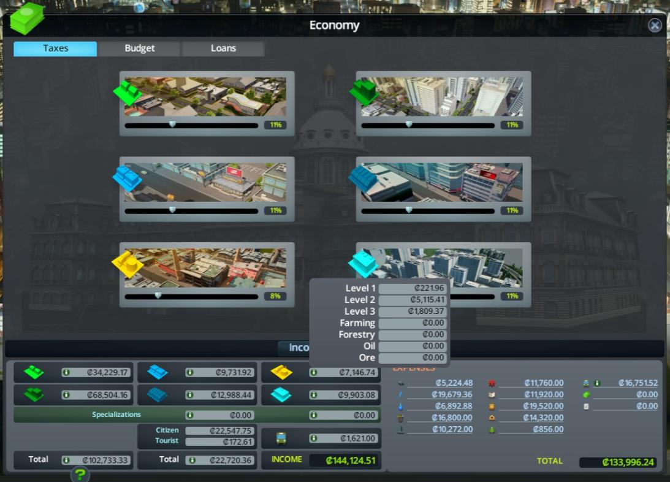670x482 pixels.
Task: Click the garbage bin expense icon
Action: click(399, 417)
